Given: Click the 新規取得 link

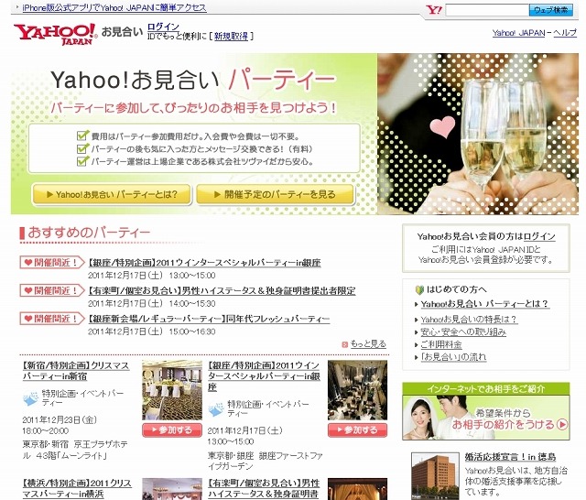Looking at the screenshot, I should point(231,37).
